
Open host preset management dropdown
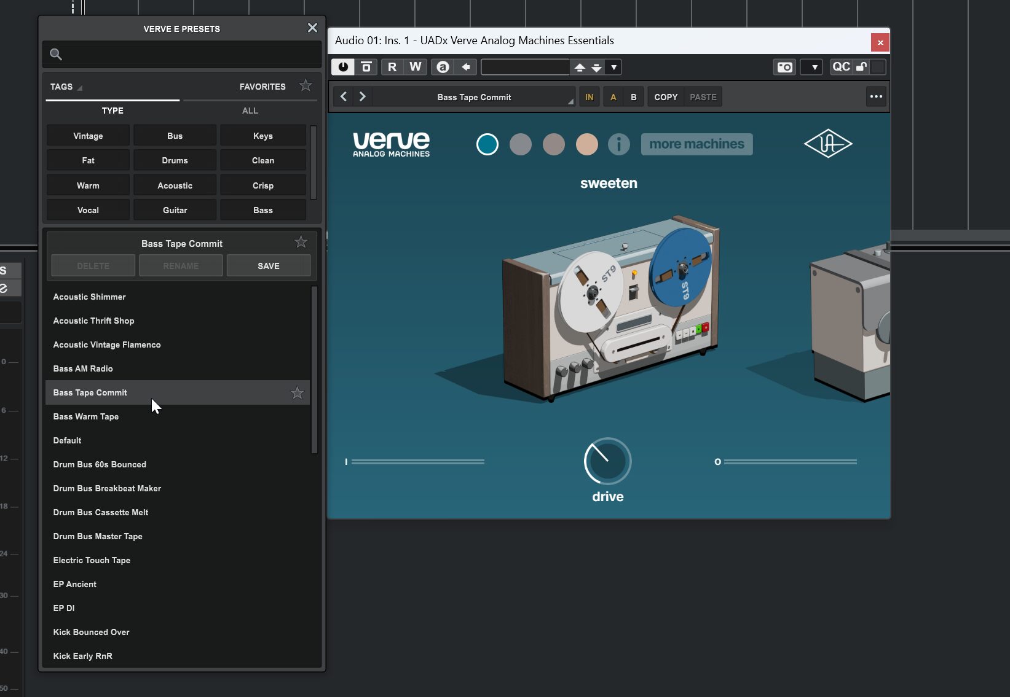[x=613, y=67]
